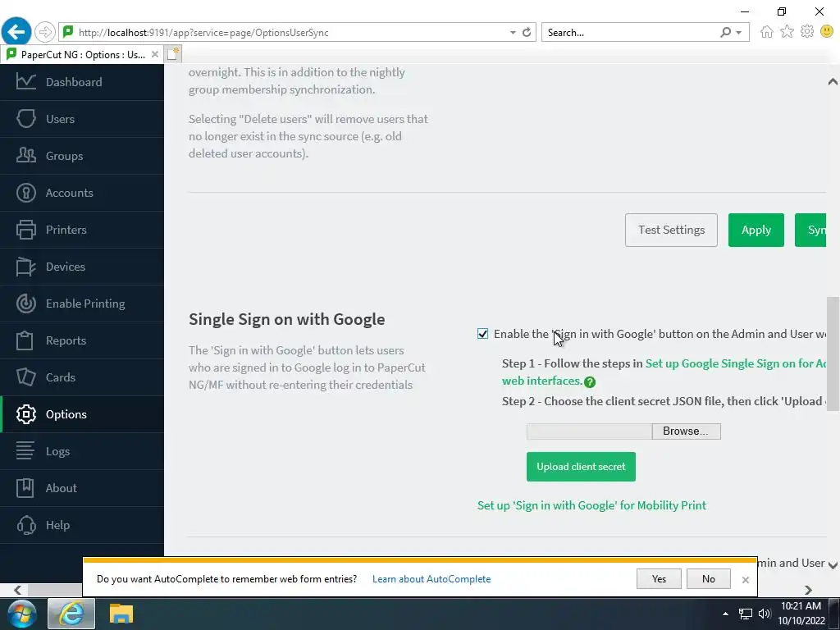Dismiss the AutoComplete notification bar
Screen dimensions: 840x630
(745, 580)
